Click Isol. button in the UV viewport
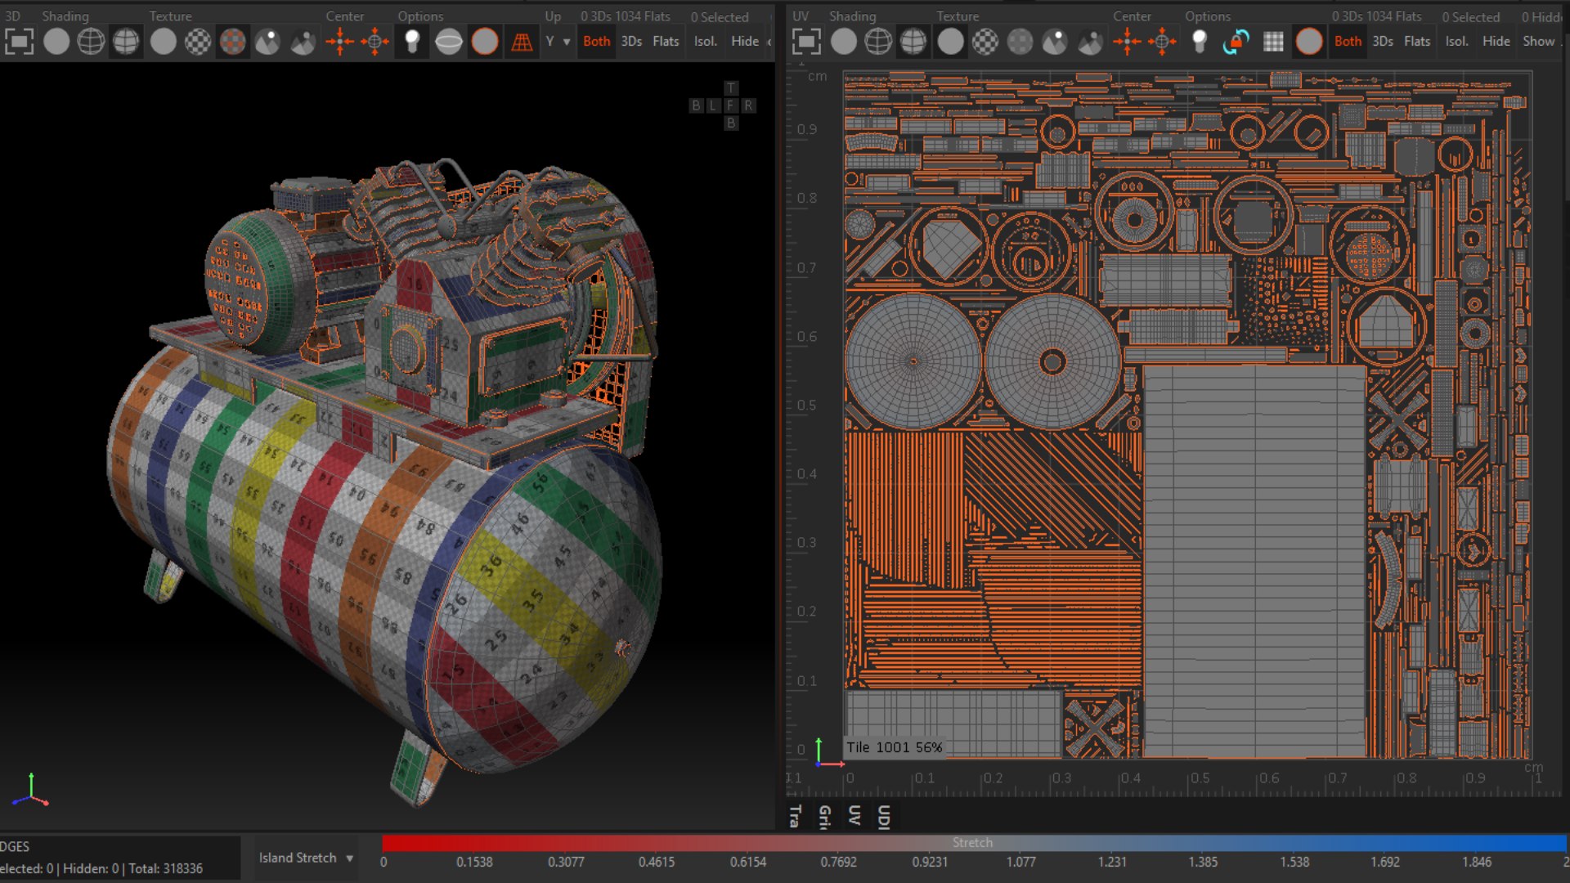1570x883 pixels. (x=1456, y=42)
